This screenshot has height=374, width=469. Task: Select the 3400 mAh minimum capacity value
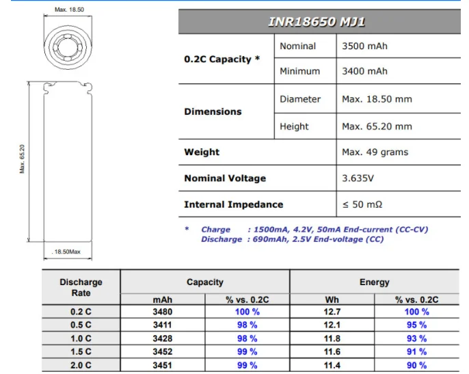pyautogui.click(x=365, y=71)
